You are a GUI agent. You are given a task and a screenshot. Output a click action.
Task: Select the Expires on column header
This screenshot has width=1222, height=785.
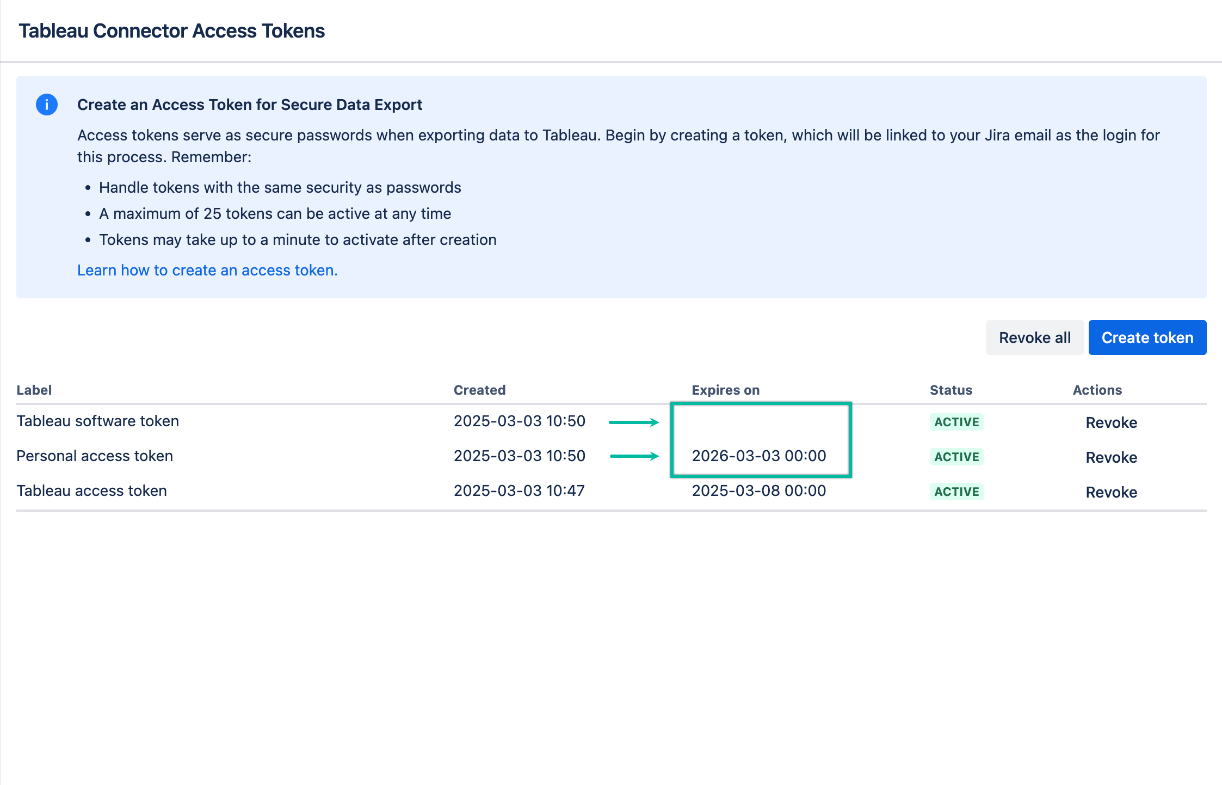pyautogui.click(x=725, y=390)
